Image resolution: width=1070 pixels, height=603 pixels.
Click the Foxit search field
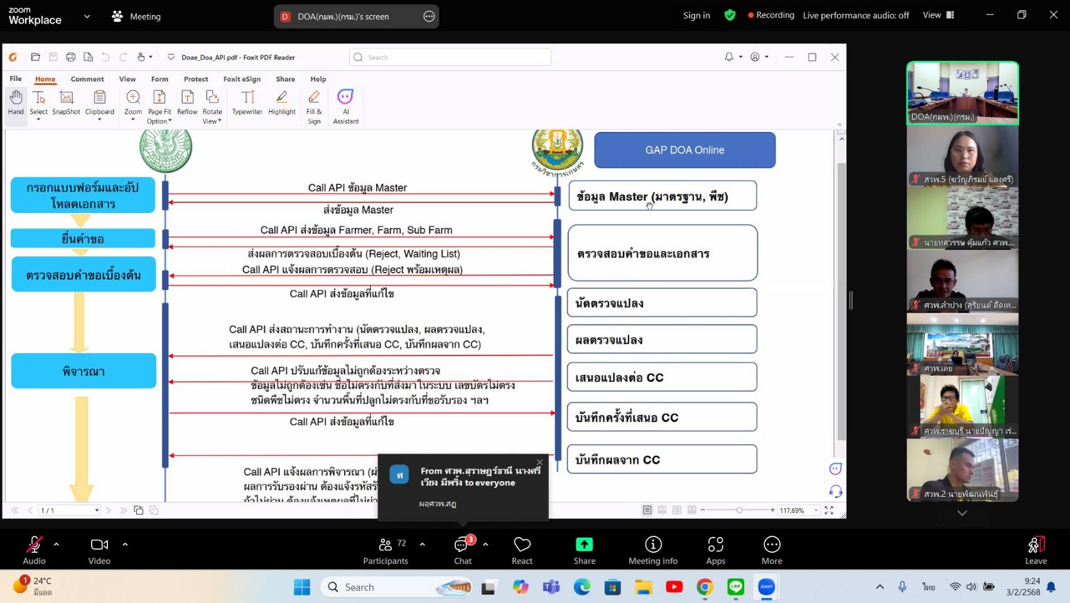[x=450, y=57]
